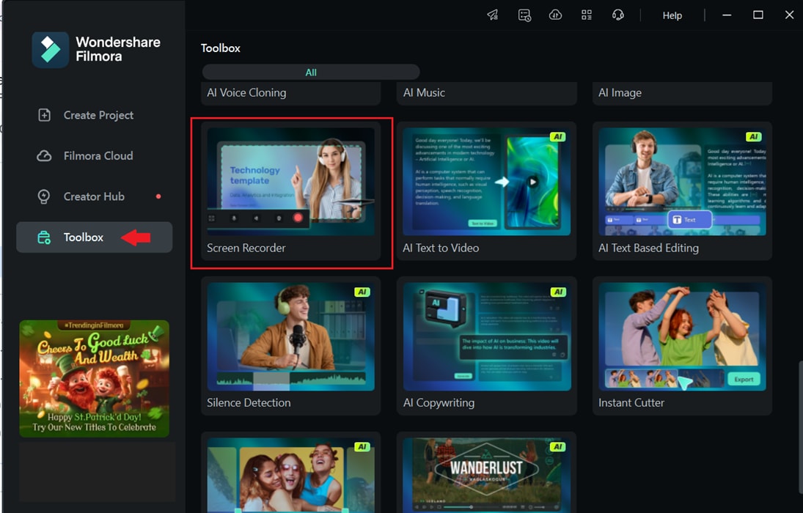Click the AI Text to Video label
Image resolution: width=803 pixels, height=513 pixels.
[441, 248]
